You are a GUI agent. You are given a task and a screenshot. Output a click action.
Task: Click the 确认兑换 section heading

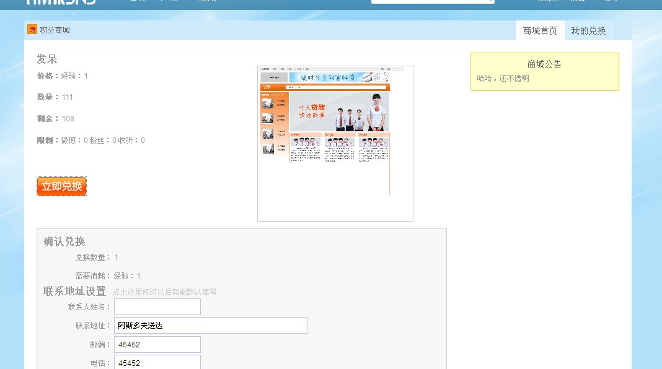click(x=64, y=241)
